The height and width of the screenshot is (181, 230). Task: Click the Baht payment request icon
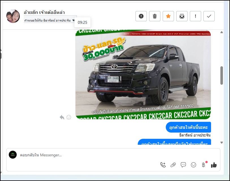coord(203,165)
